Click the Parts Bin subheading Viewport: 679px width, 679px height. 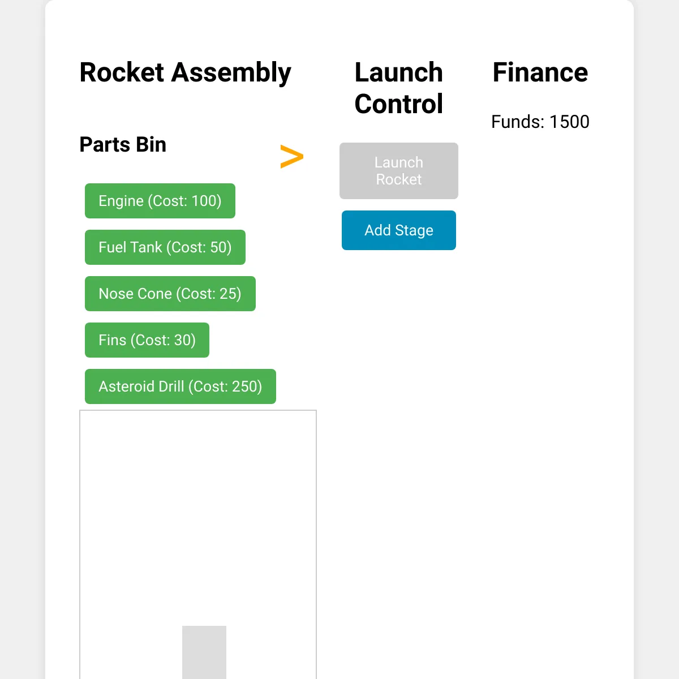(123, 145)
